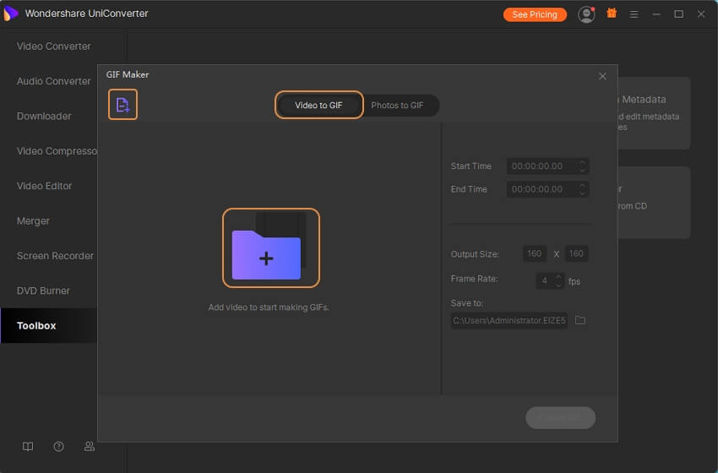
Task: Open Video Converter in the sidebar
Action: 54,46
